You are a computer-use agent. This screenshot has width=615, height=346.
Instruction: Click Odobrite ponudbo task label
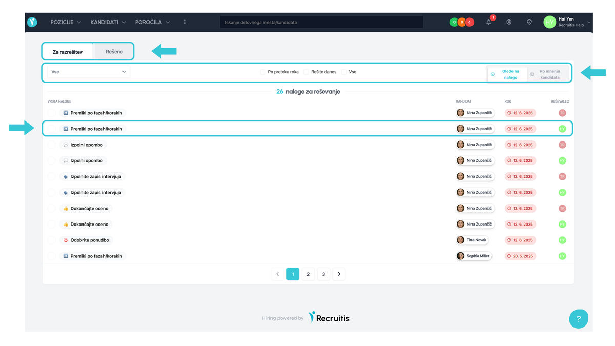click(90, 240)
